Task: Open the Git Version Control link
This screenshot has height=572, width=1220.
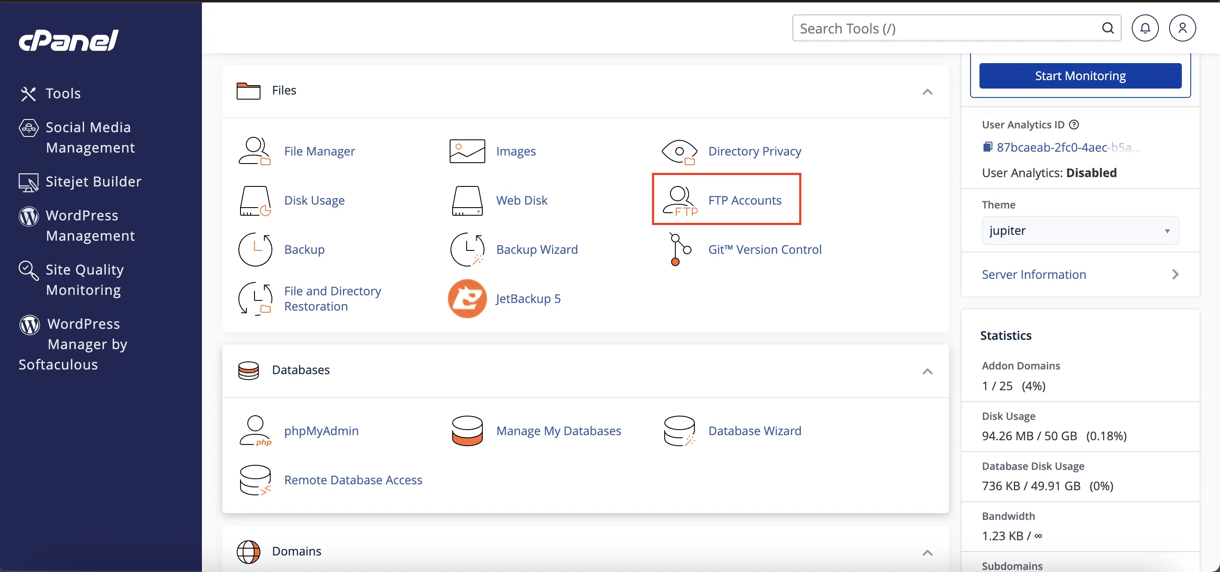Action: [765, 249]
